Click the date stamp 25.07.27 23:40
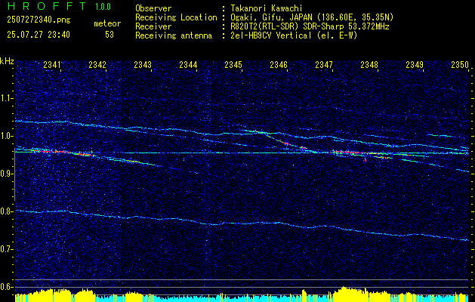This screenshot has height=302, width=475. [x=39, y=35]
